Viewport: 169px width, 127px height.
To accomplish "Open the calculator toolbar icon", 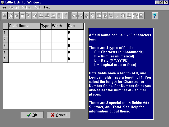I will click(59, 16).
